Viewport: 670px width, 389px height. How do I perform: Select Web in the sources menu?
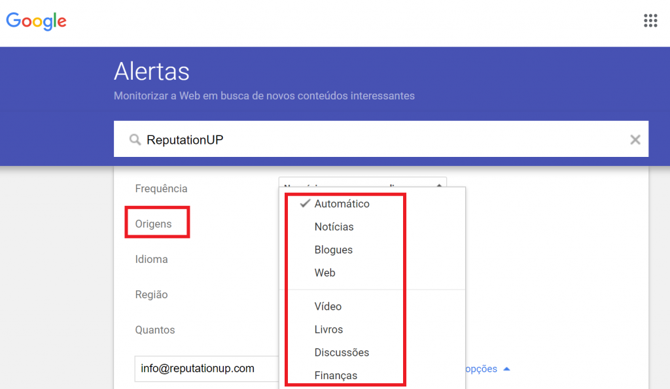[325, 272]
